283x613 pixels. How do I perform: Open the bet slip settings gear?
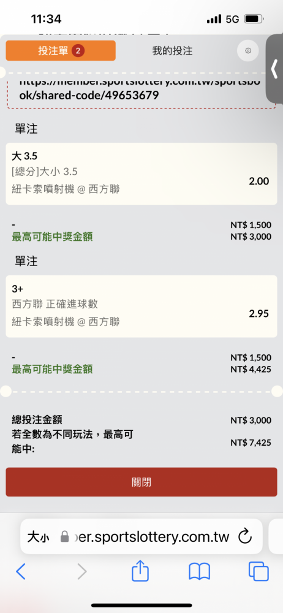(x=248, y=51)
